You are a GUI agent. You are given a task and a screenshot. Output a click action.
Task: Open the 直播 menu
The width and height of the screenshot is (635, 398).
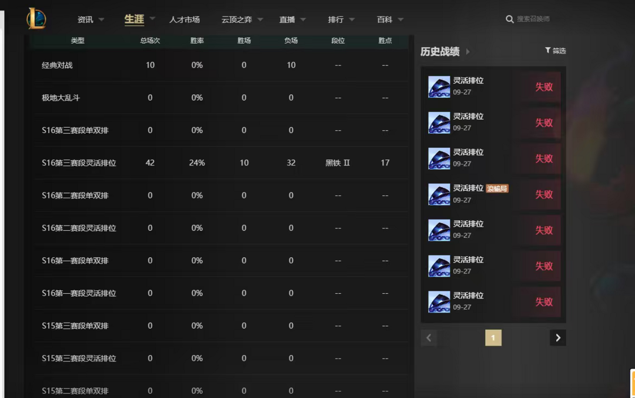pos(287,19)
